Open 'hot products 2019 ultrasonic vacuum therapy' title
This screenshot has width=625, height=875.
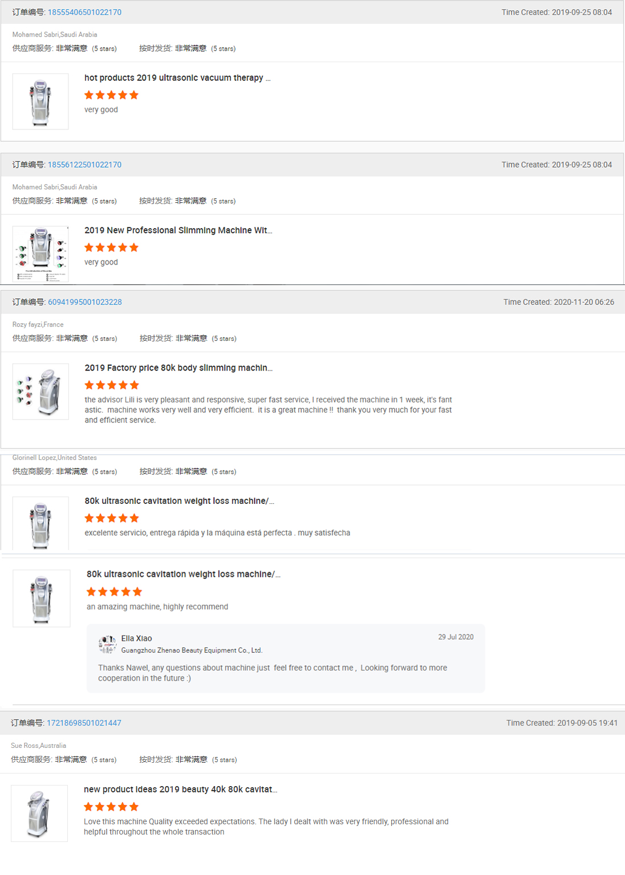point(177,78)
